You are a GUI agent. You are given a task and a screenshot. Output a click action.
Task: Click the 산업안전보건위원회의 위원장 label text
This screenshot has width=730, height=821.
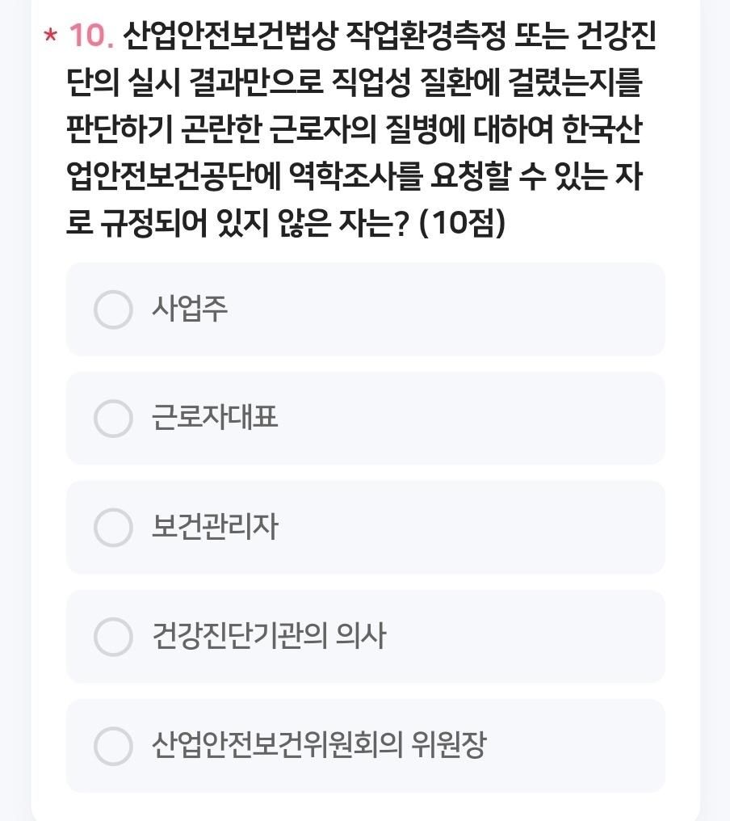319,745
